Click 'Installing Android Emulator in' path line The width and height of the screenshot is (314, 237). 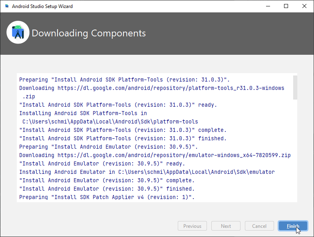[147, 172]
